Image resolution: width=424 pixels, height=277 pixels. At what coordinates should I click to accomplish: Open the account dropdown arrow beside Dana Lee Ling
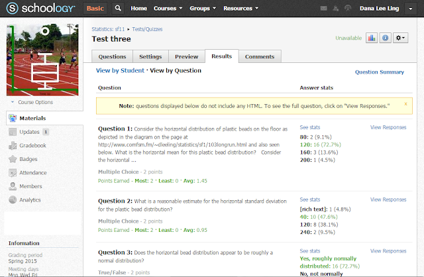coord(410,9)
